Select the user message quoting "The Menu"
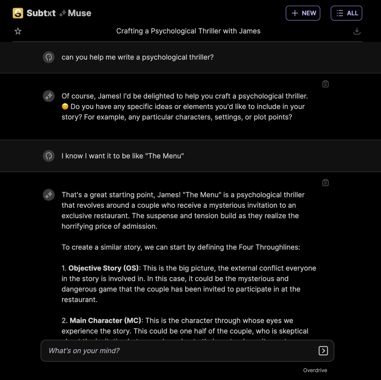 [123, 156]
